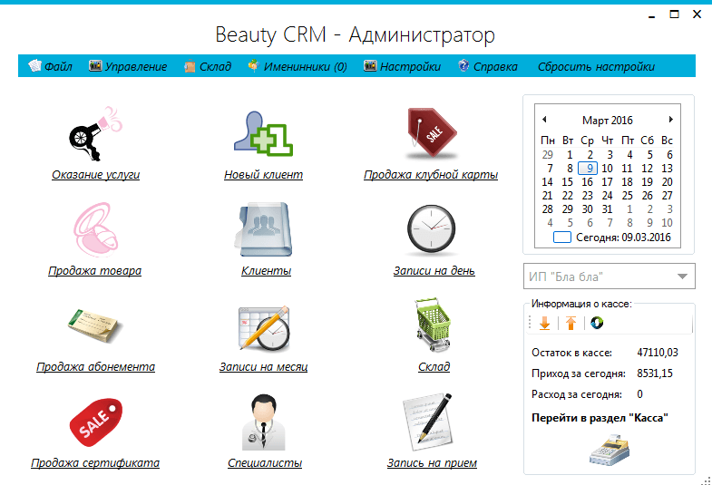
Task: Open the Управление menu
Action: click(128, 66)
